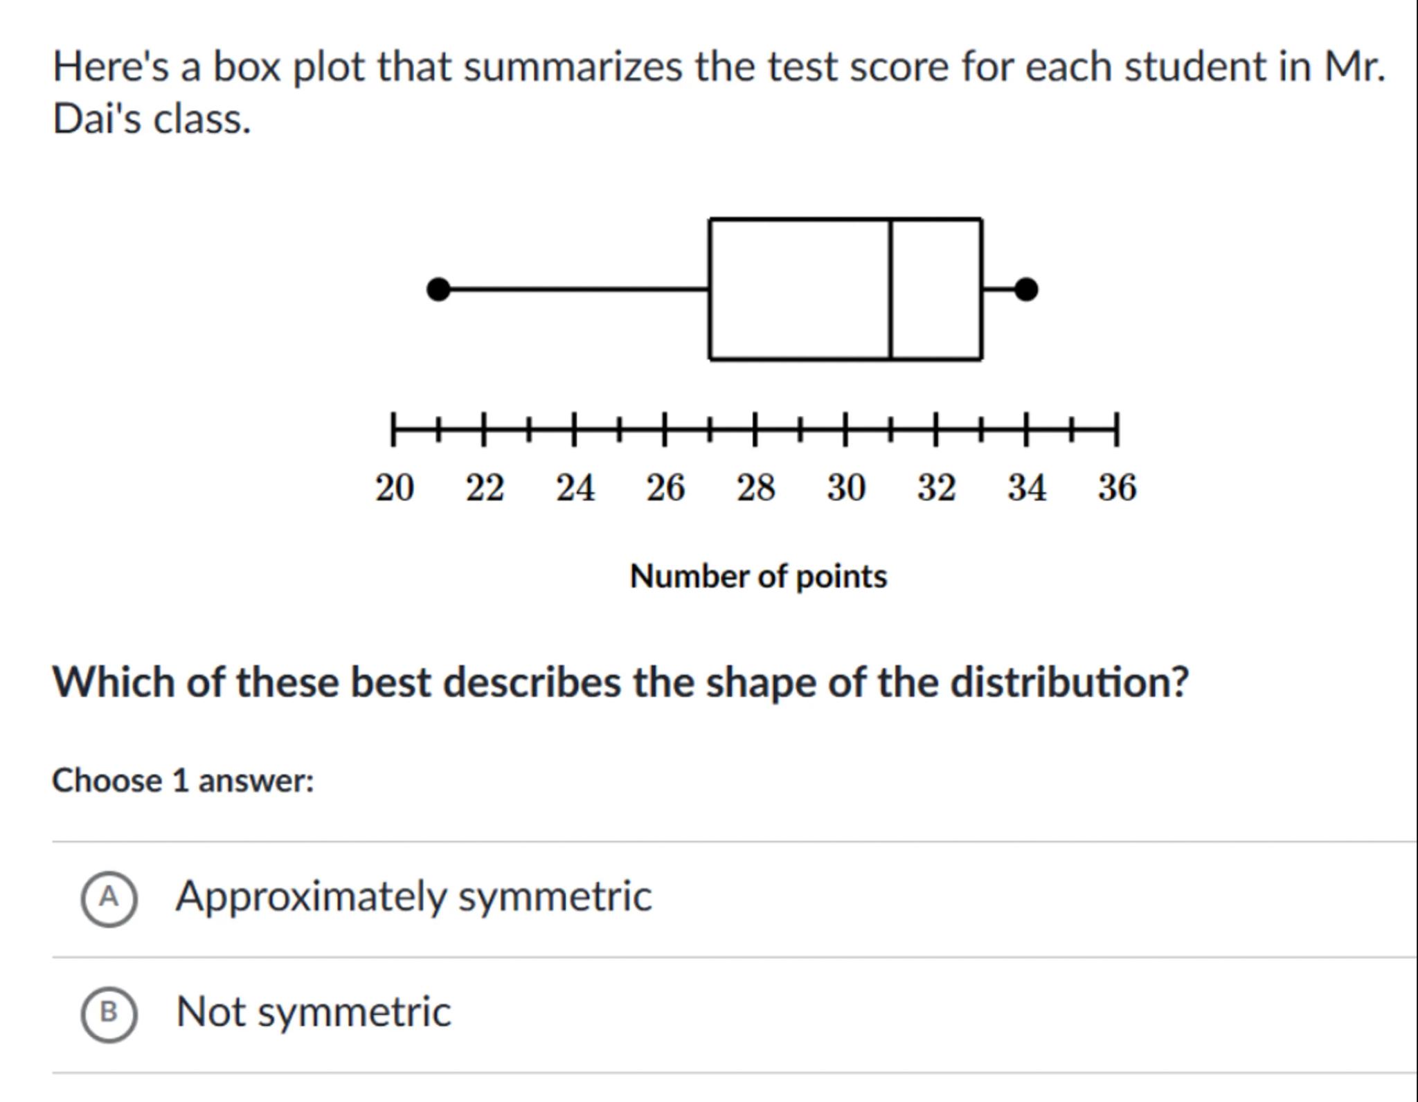Click the axis label 36

pyautogui.click(x=1117, y=488)
